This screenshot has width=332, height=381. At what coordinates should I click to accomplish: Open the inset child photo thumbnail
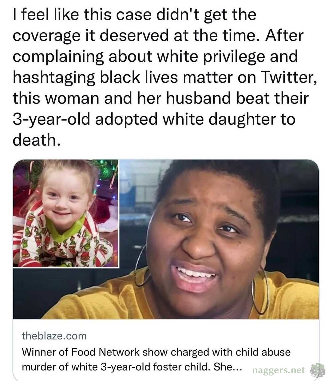[65, 213]
